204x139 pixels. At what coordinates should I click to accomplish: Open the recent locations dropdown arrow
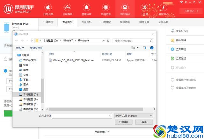[27, 41]
